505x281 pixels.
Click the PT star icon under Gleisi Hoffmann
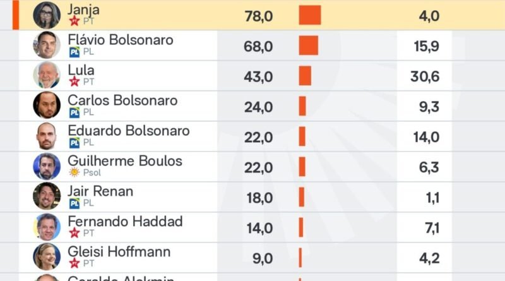click(74, 263)
